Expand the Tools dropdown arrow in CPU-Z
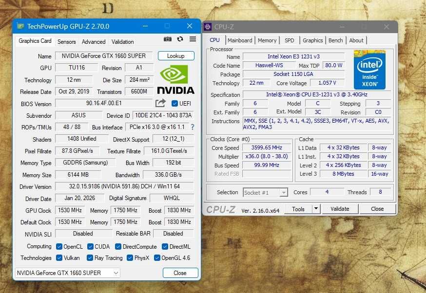The image size is (426, 293). 316,209
